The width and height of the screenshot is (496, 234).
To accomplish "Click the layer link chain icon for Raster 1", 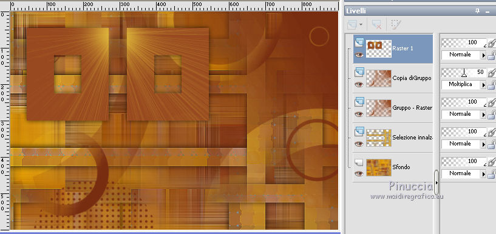I will coord(491,42).
